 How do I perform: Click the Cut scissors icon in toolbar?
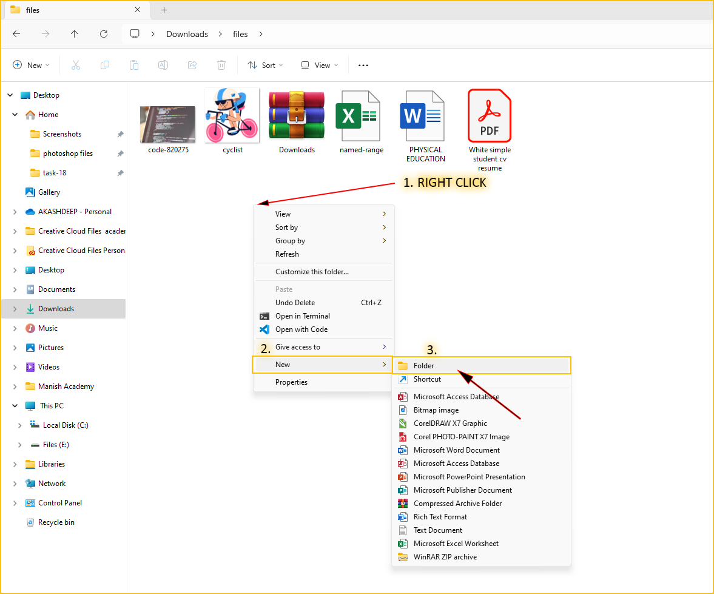(x=76, y=66)
